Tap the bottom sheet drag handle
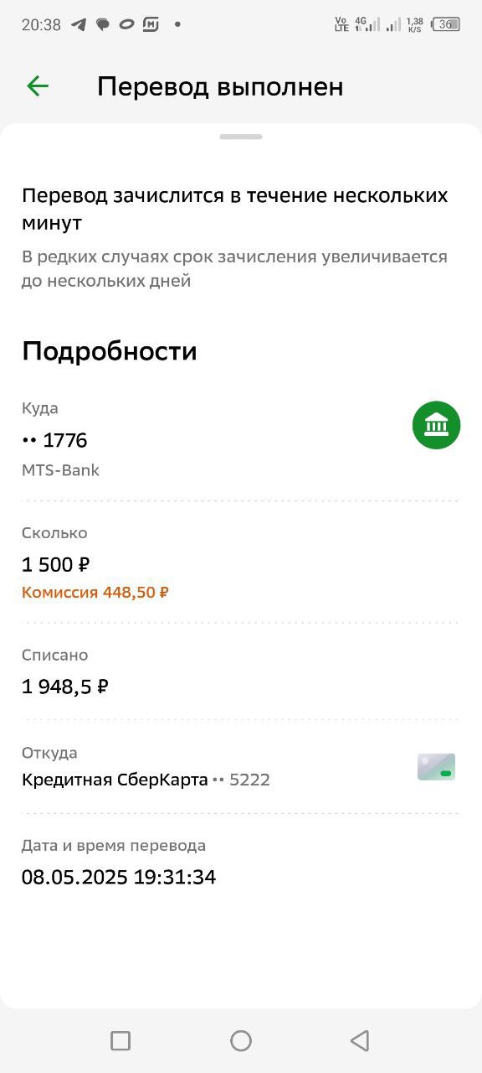 click(x=241, y=136)
